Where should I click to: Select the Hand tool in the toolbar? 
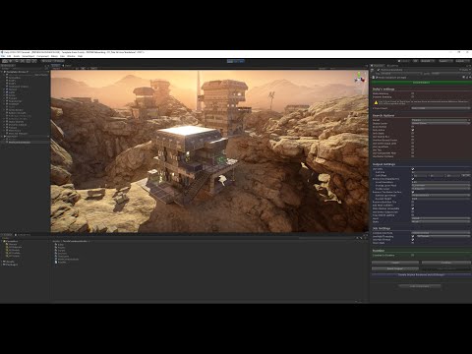[5, 61]
